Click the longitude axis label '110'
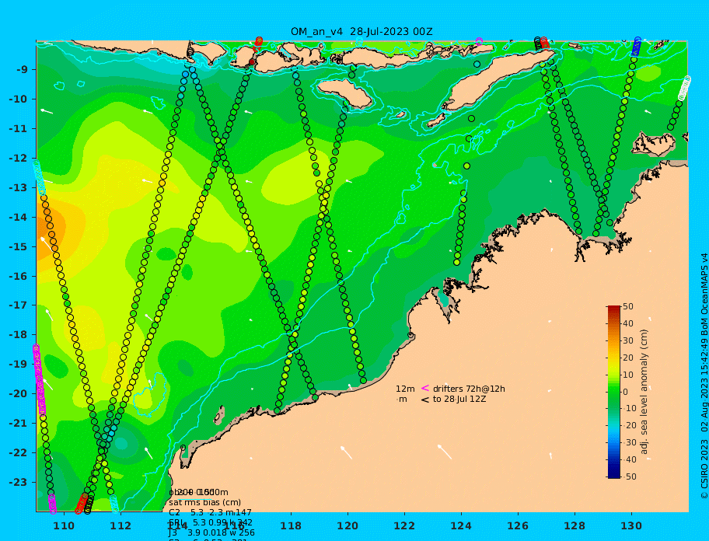Screen dimensions: 709x541 click(x=65, y=525)
